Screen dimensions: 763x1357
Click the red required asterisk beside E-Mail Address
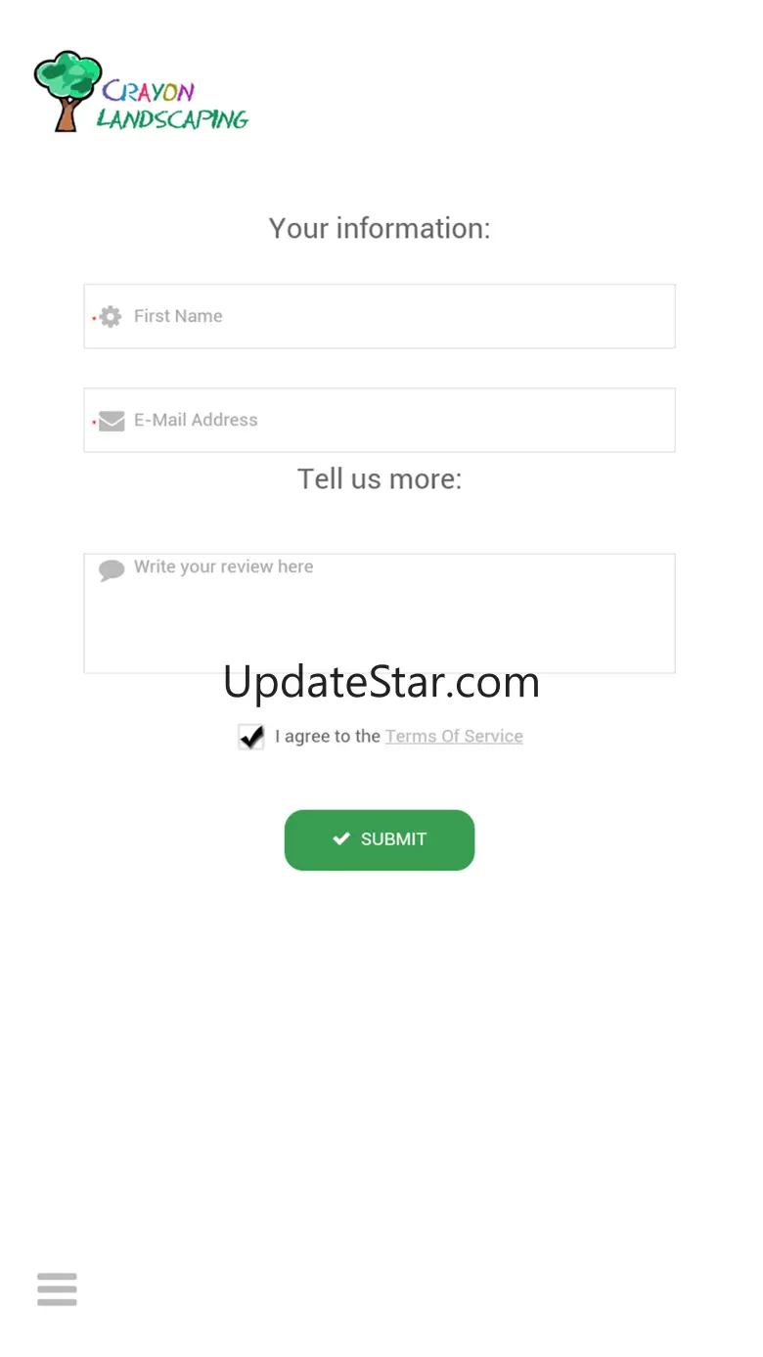94,422
